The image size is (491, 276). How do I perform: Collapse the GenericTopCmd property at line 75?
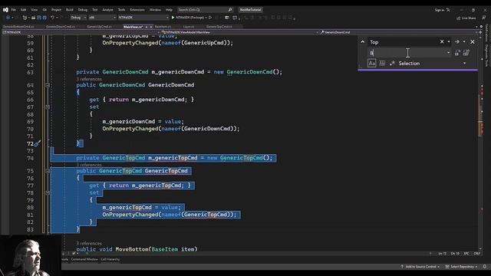click(x=48, y=171)
